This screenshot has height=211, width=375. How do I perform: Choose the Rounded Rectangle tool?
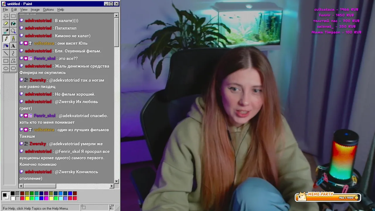[x=13, y=69]
